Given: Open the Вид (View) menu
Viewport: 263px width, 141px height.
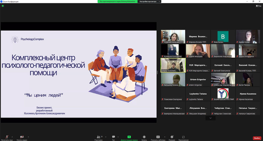Looking at the screenshot, I should (x=258, y=6).
